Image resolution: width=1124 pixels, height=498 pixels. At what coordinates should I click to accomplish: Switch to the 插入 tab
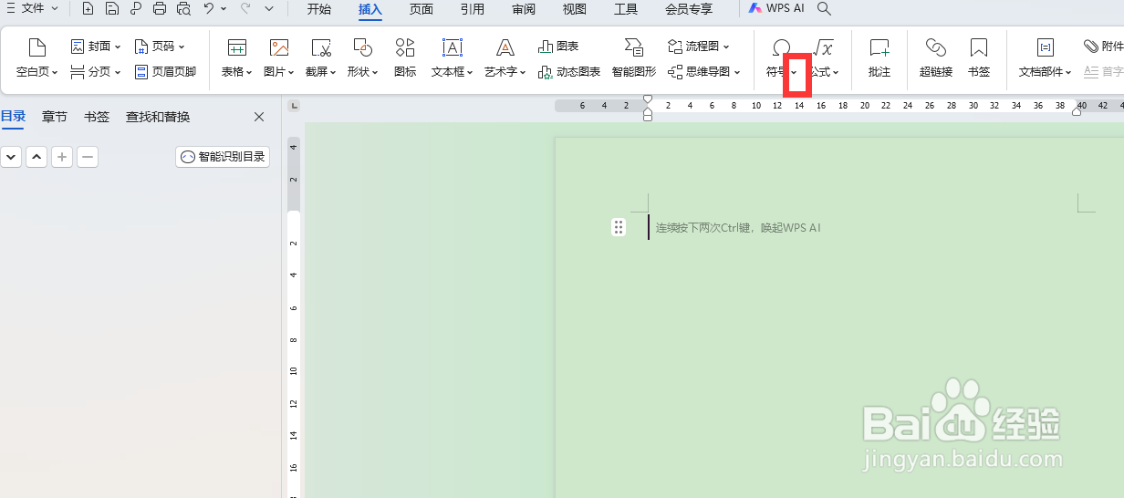pyautogui.click(x=370, y=9)
